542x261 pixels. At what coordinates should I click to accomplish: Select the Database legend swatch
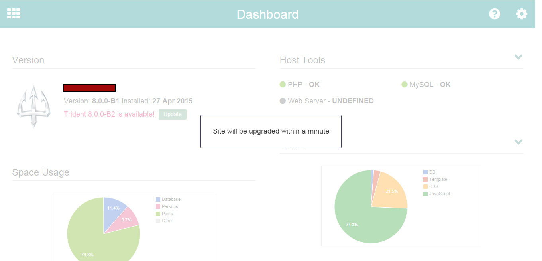click(x=158, y=200)
